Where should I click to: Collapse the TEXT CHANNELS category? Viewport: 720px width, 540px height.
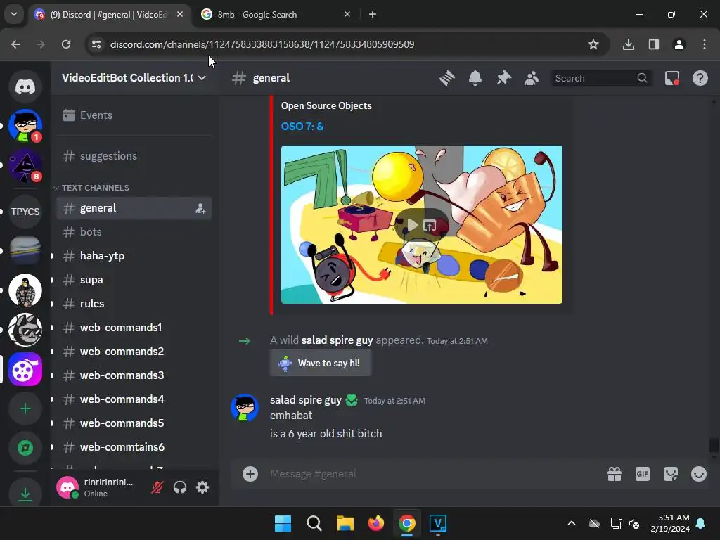pyautogui.click(x=92, y=188)
